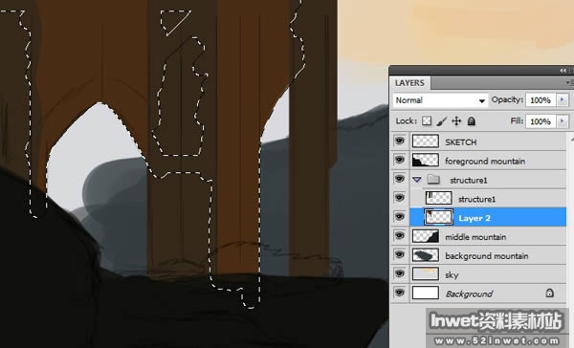
Task: Toggle visibility of foreground mountain layer
Action: [x=399, y=160]
